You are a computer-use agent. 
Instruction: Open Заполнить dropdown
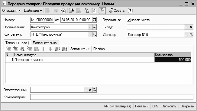coord(80,49)
